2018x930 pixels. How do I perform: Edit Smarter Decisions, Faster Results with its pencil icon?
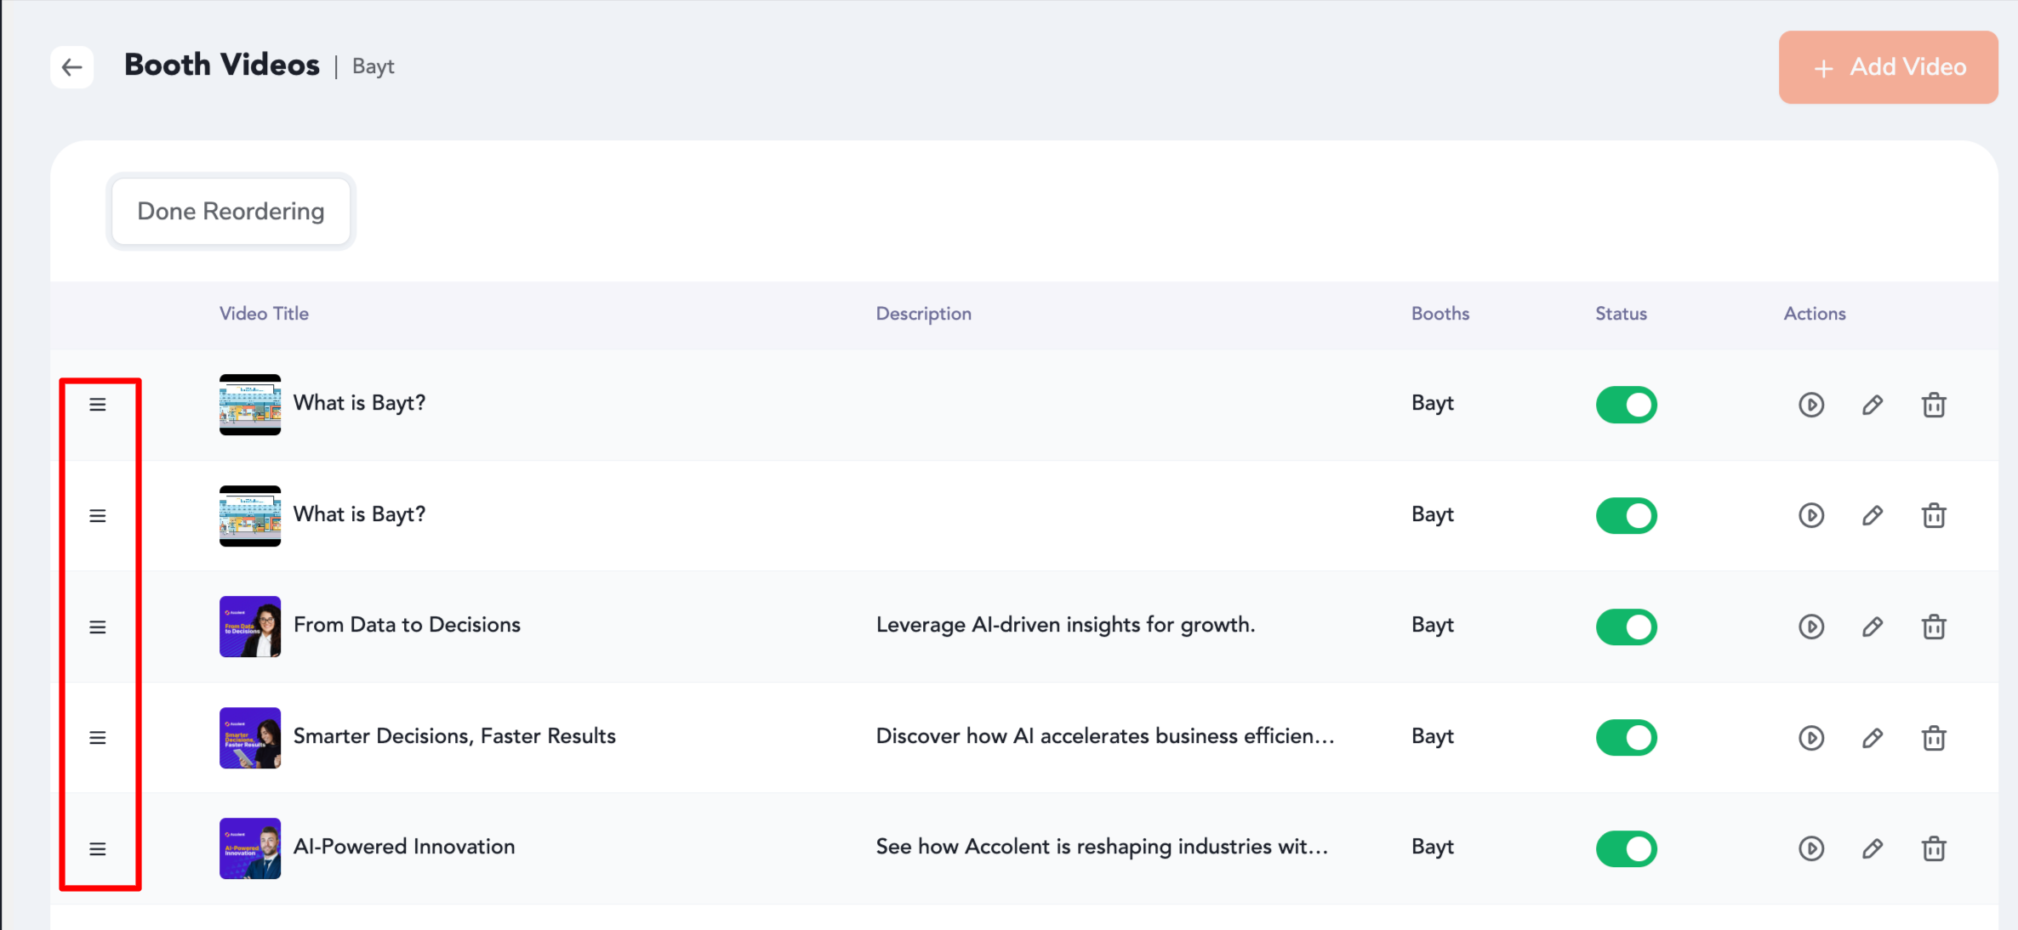coord(1873,738)
